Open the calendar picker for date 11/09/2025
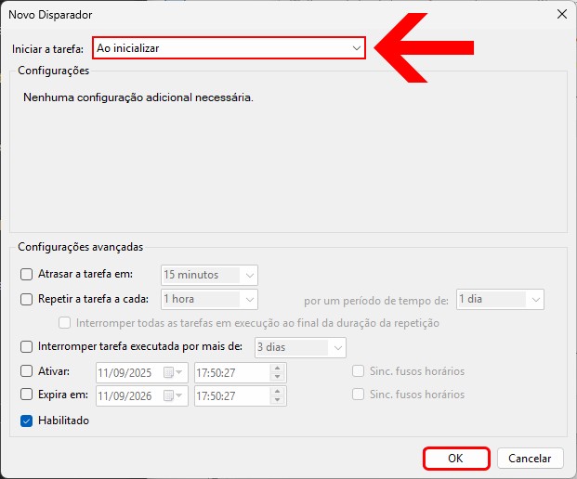The height and width of the screenshot is (479, 577). (x=173, y=373)
